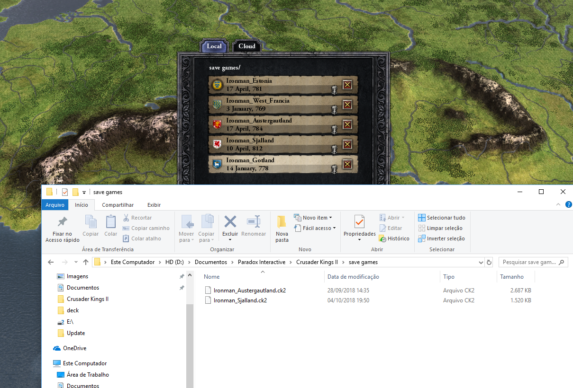The width and height of the screenshot is (573, 388).
Task: Delete the Ironman_Estonia save game
Action: point(347,85)
